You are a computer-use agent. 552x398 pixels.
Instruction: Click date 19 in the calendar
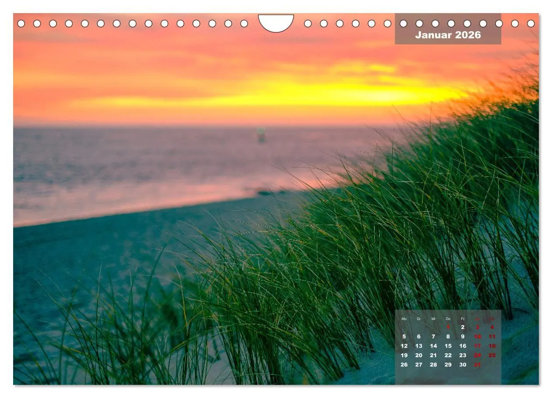point(404,355)
